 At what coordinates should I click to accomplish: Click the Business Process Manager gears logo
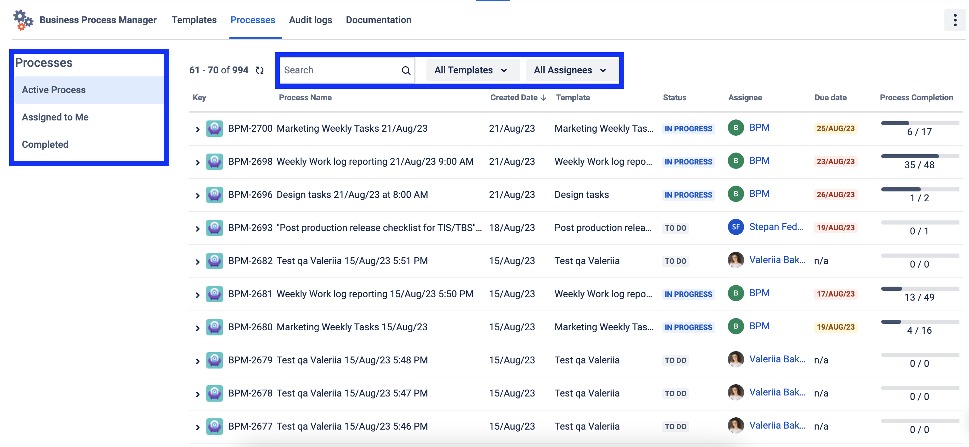[x=23, y=20]
